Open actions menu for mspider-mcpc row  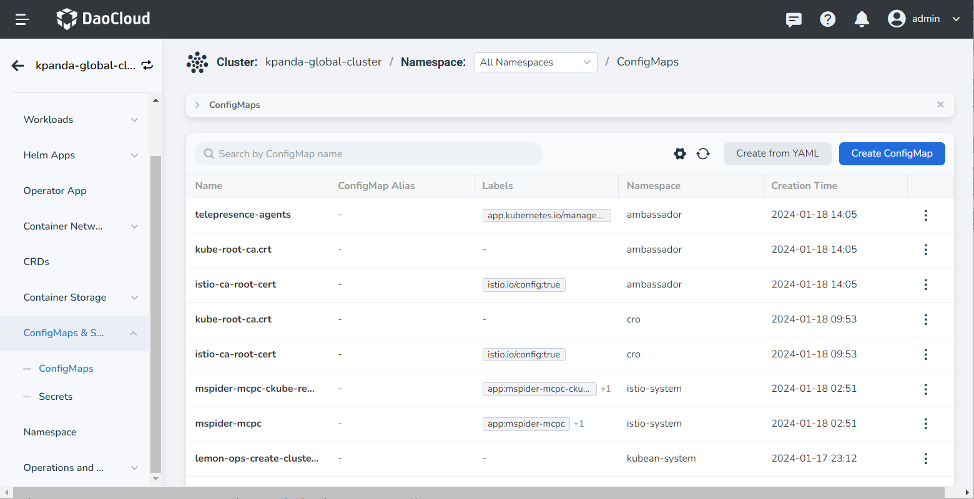click(925, 424)
